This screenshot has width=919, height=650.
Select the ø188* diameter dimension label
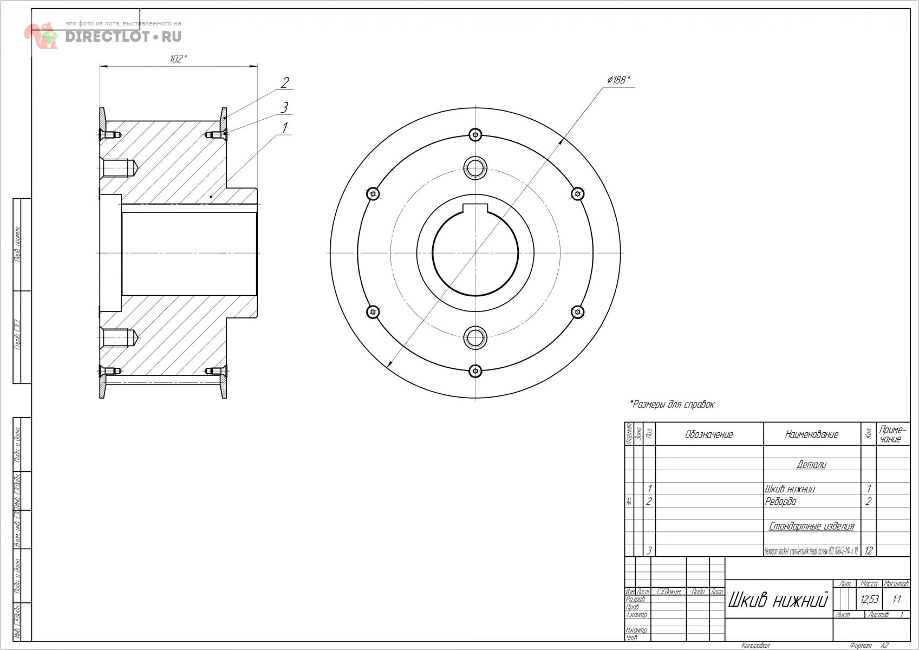pyautogui.click(x=618, y=80)
